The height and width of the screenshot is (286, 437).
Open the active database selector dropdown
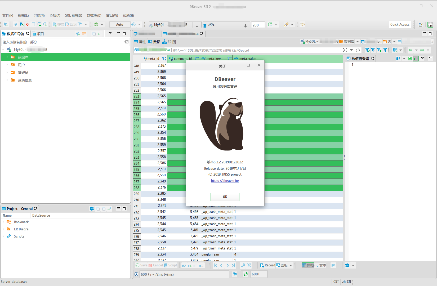coord(245,25)
